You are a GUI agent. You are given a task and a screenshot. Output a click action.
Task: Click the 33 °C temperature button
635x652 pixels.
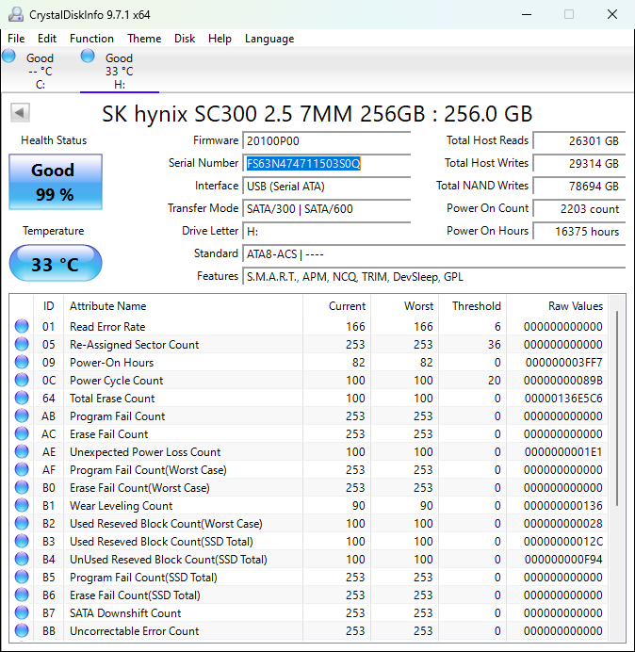pyautogui.click(x=56, y=263)
